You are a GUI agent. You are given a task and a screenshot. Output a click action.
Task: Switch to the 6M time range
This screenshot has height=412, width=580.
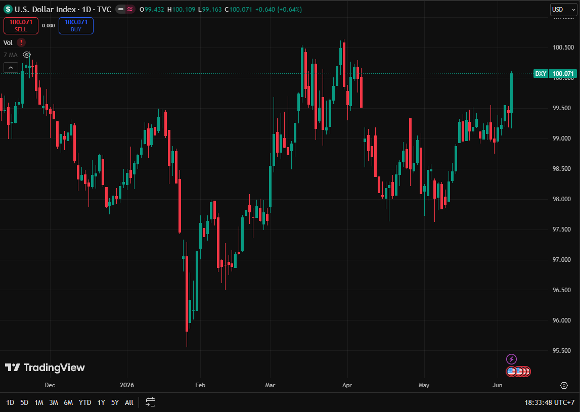(68, 402)
